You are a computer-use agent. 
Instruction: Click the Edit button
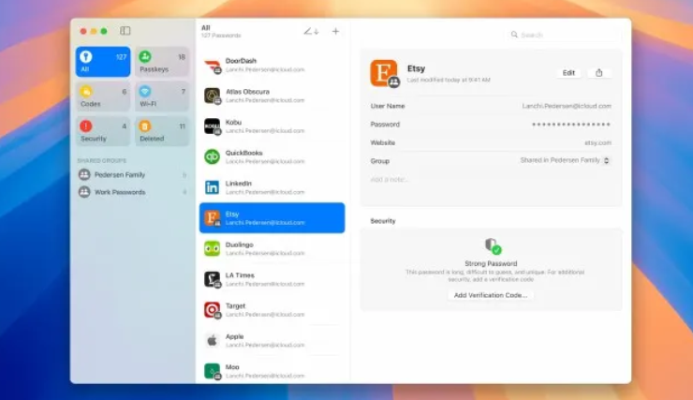(x=568, y=72)
